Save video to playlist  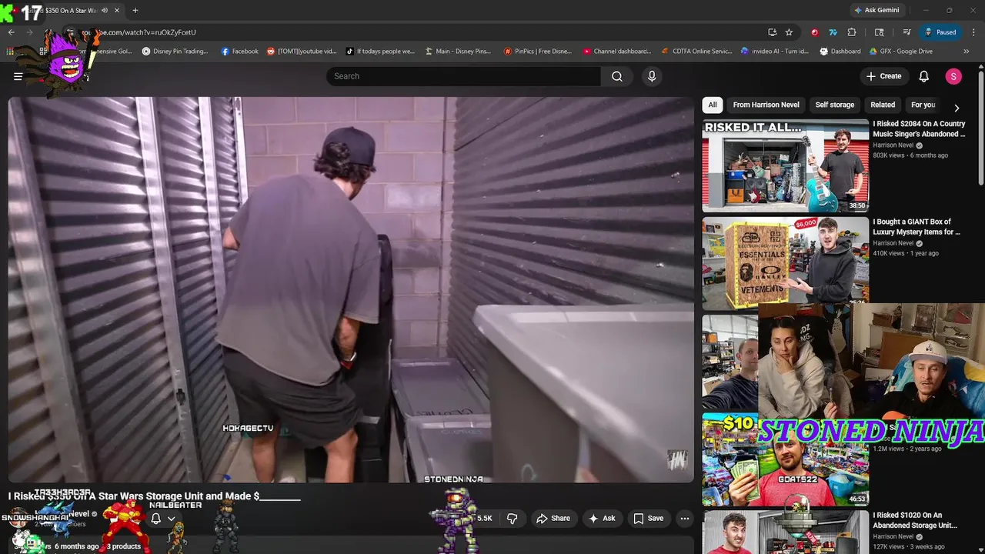pos(649,519)
